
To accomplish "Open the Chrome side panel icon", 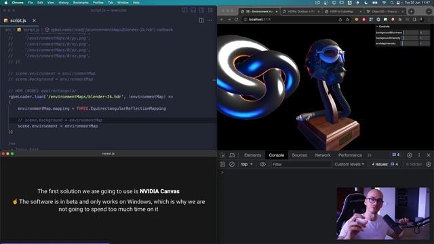I will 414,20.
